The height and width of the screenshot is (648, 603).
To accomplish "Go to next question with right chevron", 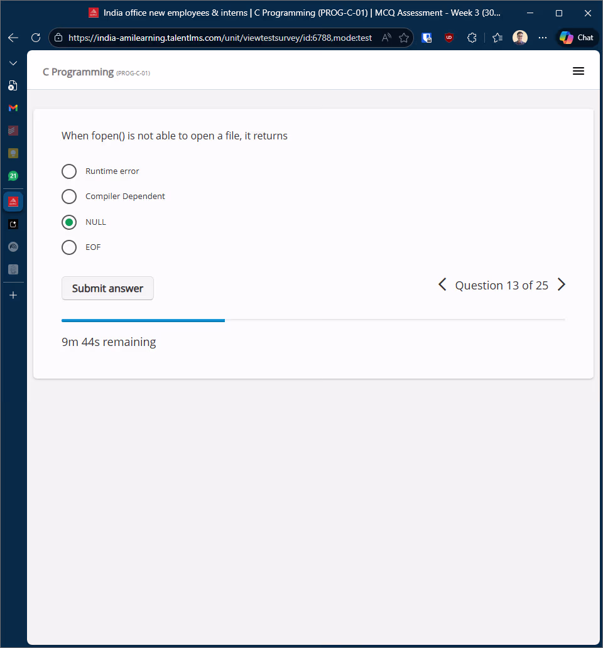I will tap(562, 285).
